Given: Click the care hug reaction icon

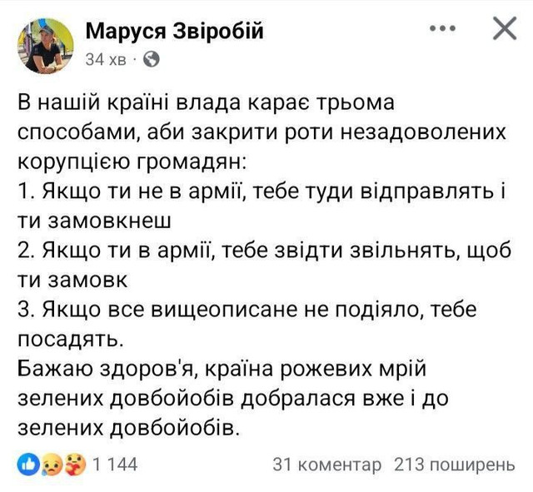Looking at the screenshot, I should pos(76,464).
